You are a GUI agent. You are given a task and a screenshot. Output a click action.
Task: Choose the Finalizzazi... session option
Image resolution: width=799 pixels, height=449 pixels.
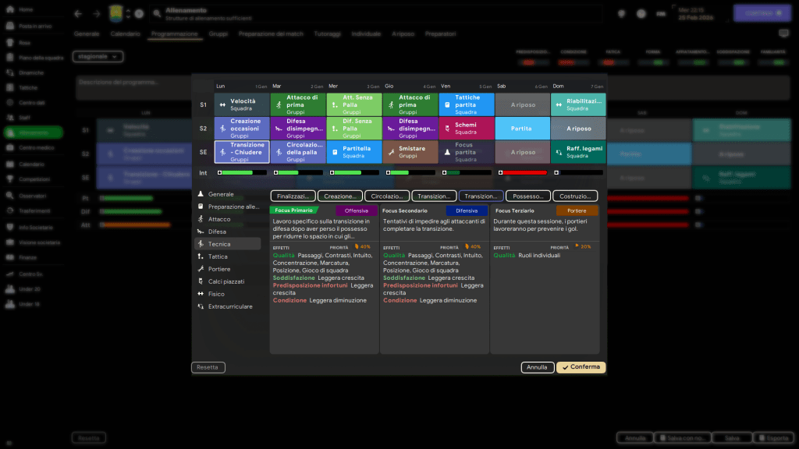293,196
